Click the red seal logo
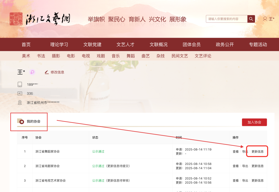The width and height of the screenshot is (279, 192). pos(16,19)
